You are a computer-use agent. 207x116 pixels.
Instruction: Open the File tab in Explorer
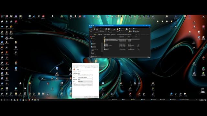[91, 27]
